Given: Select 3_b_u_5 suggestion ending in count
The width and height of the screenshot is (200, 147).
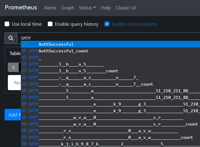Looking at the screenshot, I should (x=110, y=71).
